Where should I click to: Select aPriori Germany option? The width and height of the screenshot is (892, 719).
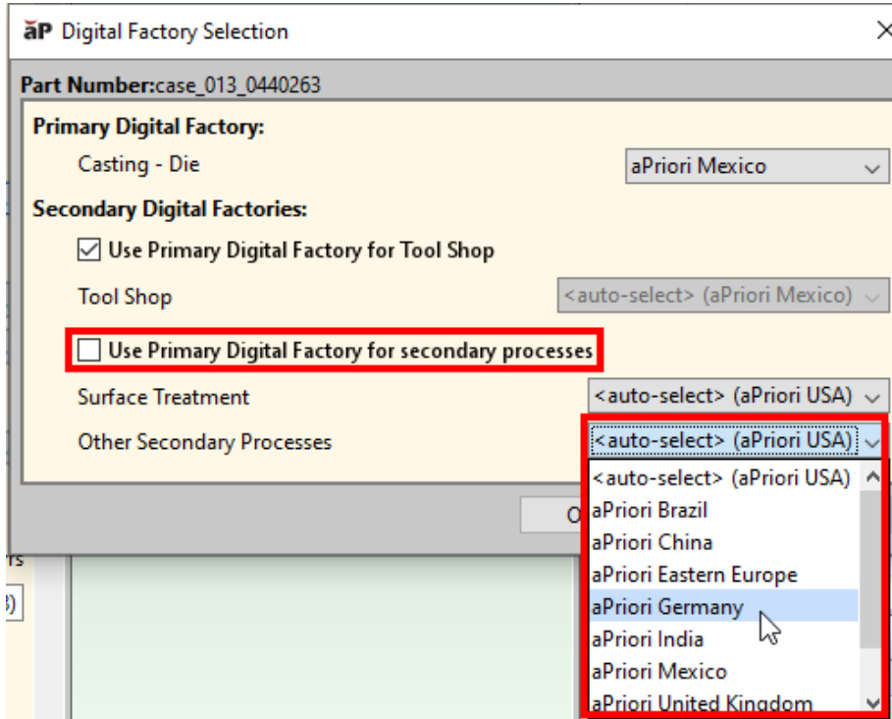pyautogui.click(x=667, y=607)
